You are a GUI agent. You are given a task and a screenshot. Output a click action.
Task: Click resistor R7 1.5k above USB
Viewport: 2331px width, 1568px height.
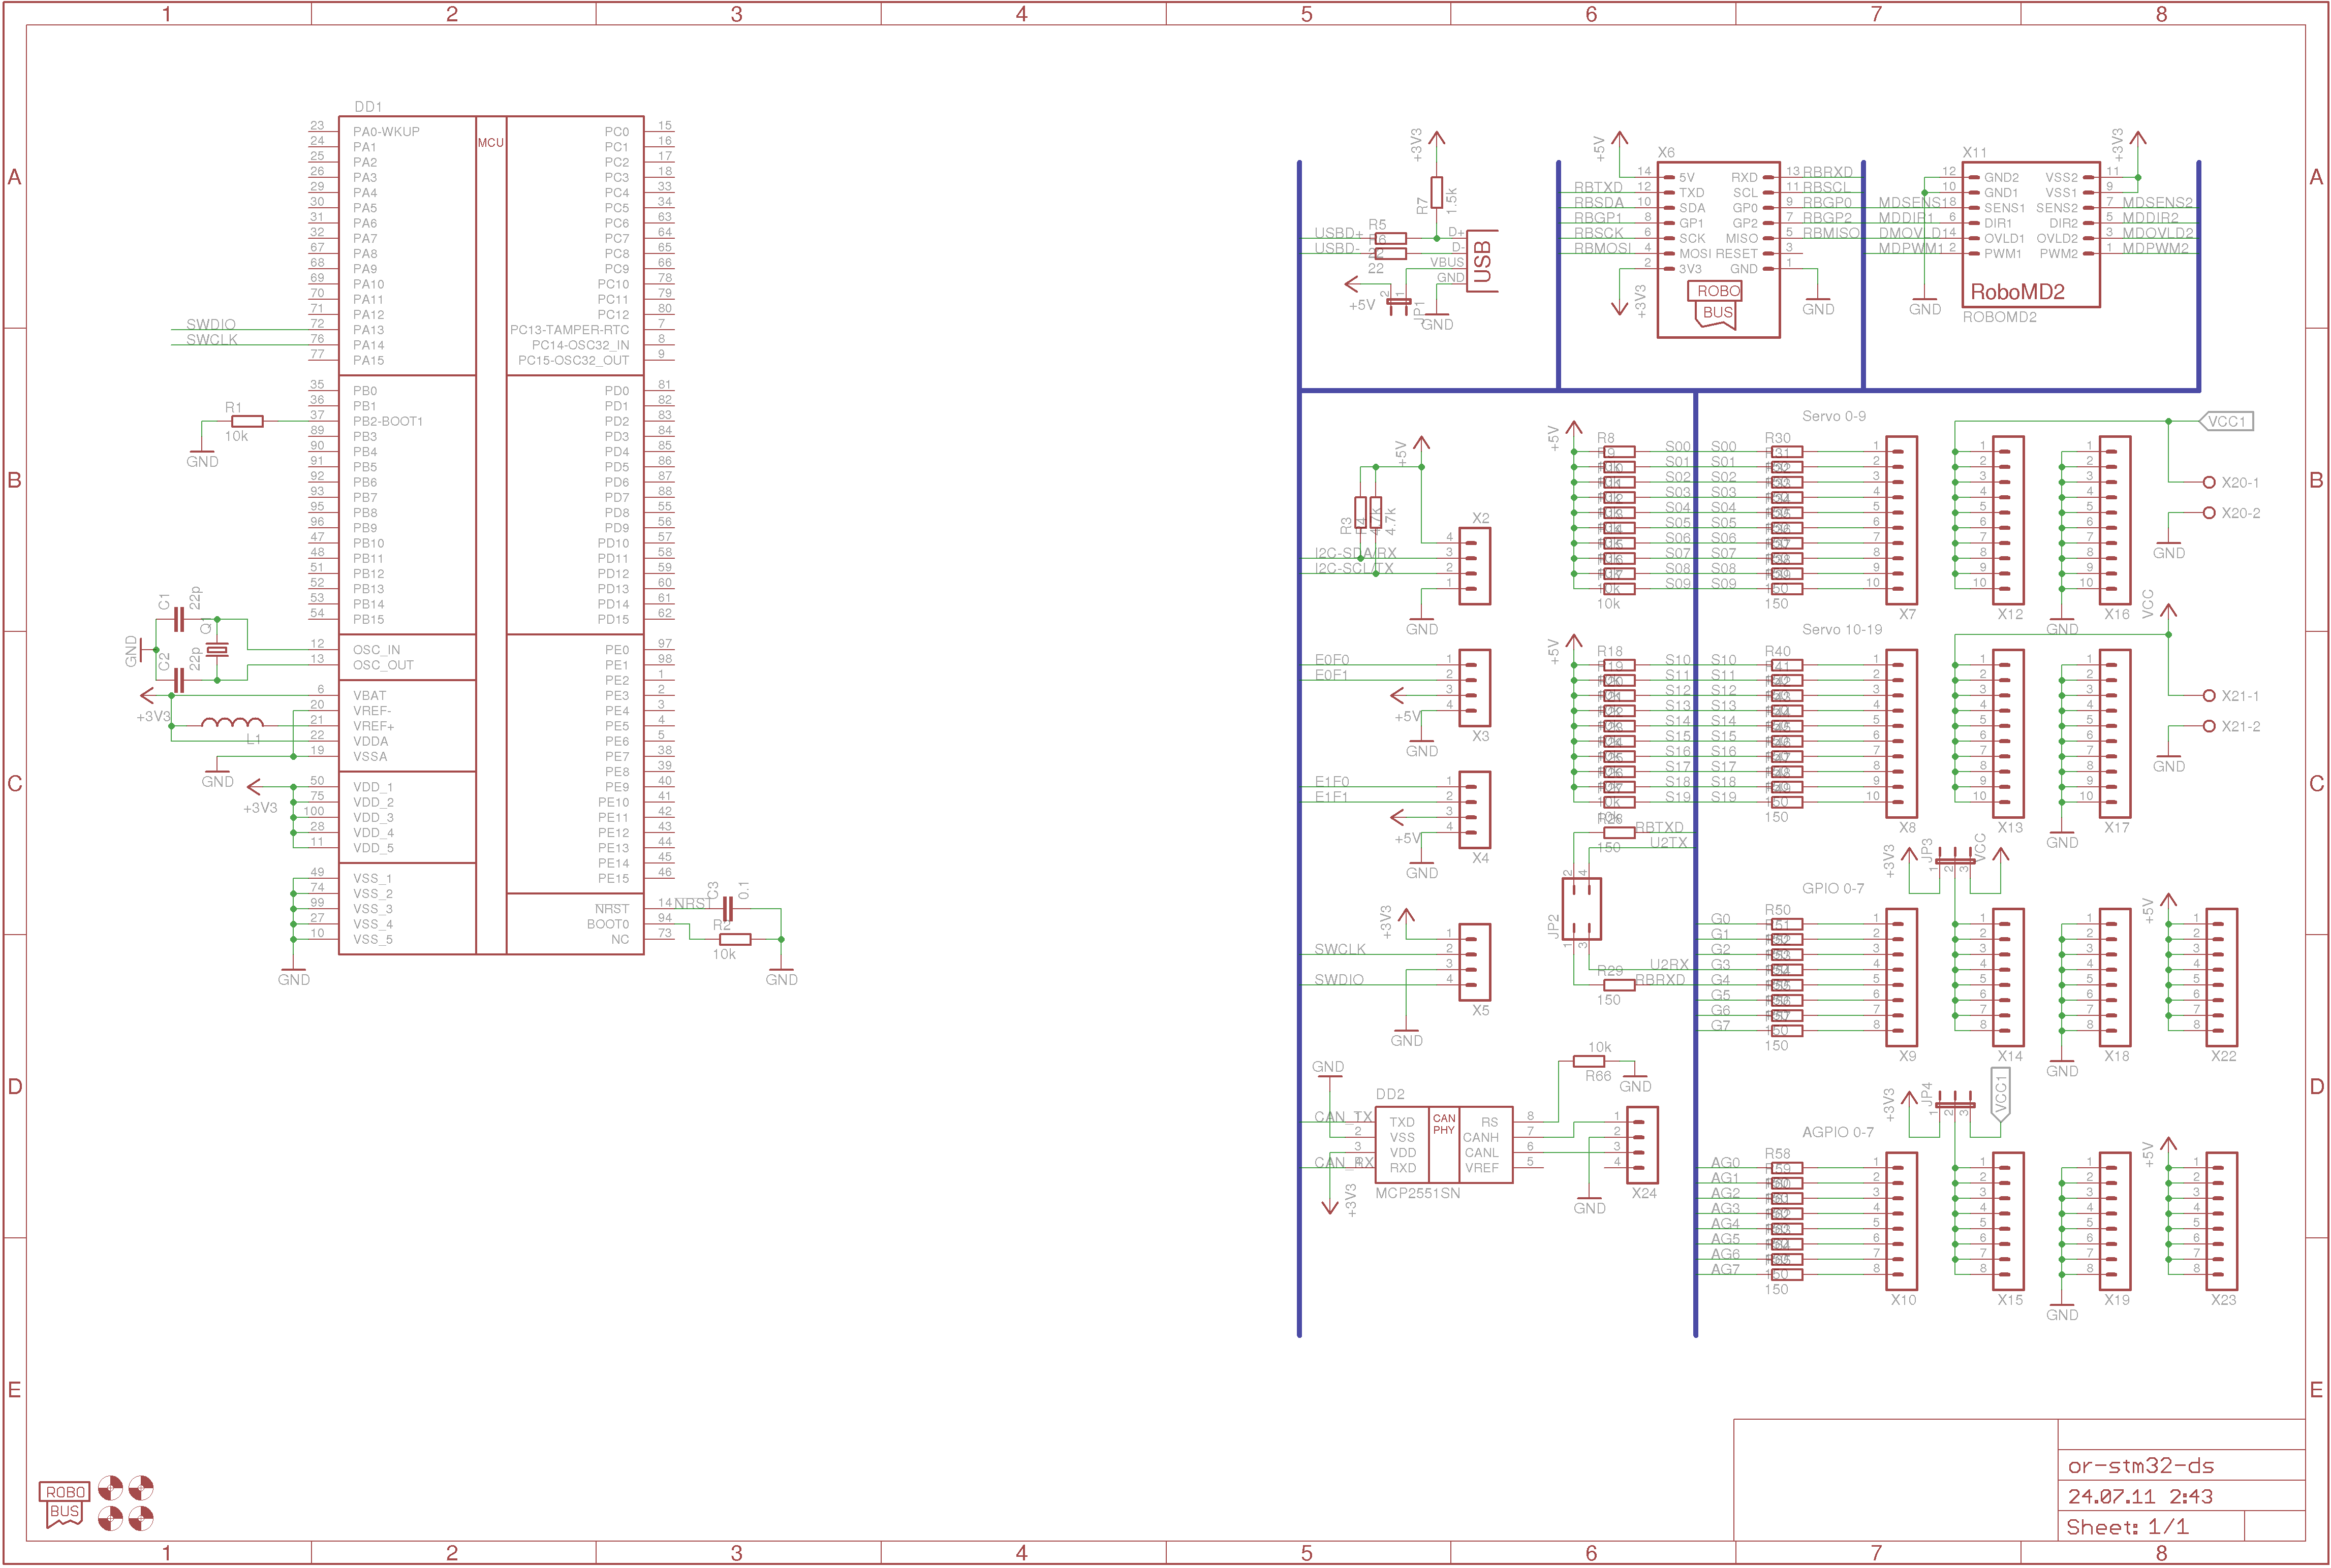click(1437, 192)
